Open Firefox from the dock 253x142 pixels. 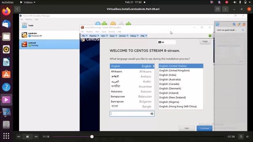pos(6,11)
